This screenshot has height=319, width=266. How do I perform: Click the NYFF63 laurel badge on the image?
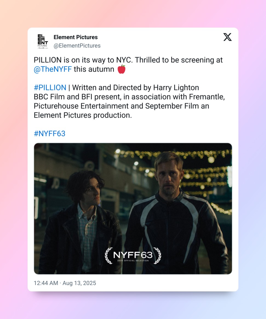133,255
